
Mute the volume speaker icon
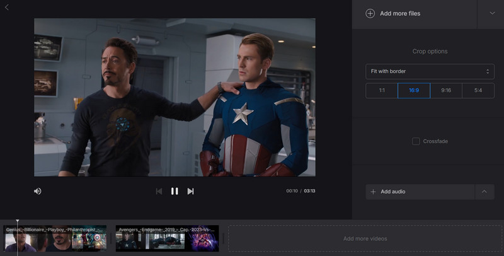pyautogui.click(x=38, y=191)
